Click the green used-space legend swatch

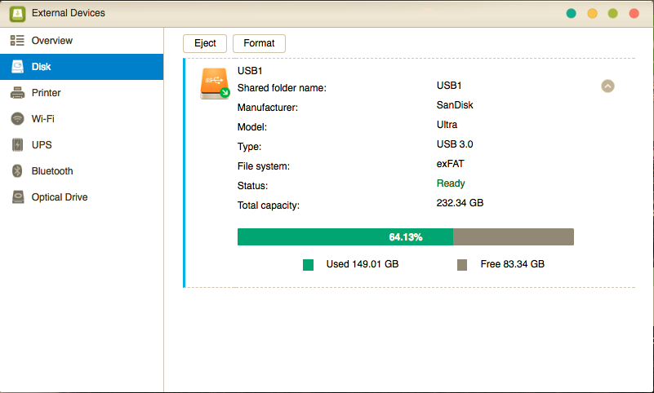[x=309, y=265]
